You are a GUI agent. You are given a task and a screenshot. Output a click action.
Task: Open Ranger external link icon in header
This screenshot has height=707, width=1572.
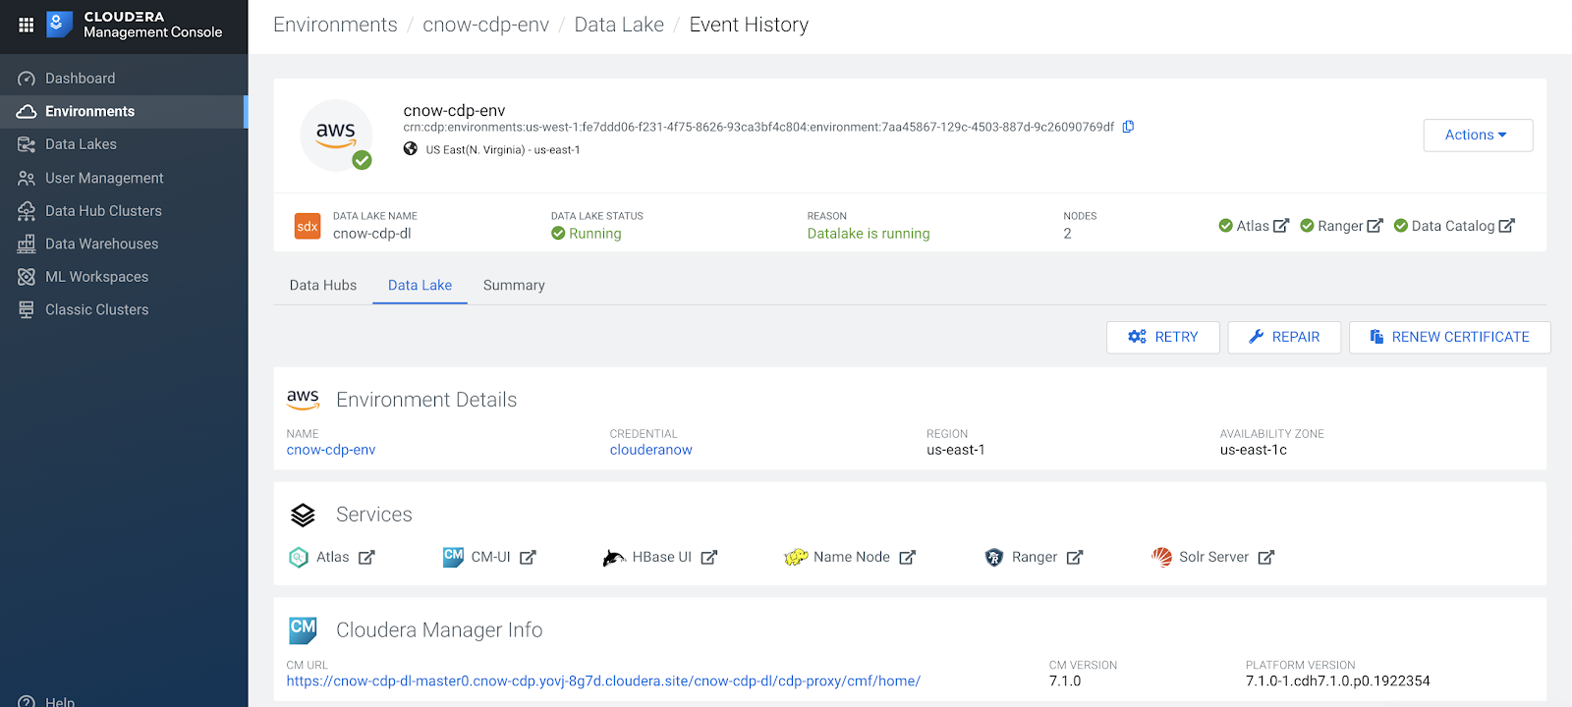tap(1375, 226)
